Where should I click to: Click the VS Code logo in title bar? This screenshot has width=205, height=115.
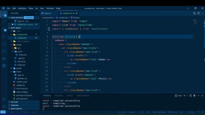[3, 8]
